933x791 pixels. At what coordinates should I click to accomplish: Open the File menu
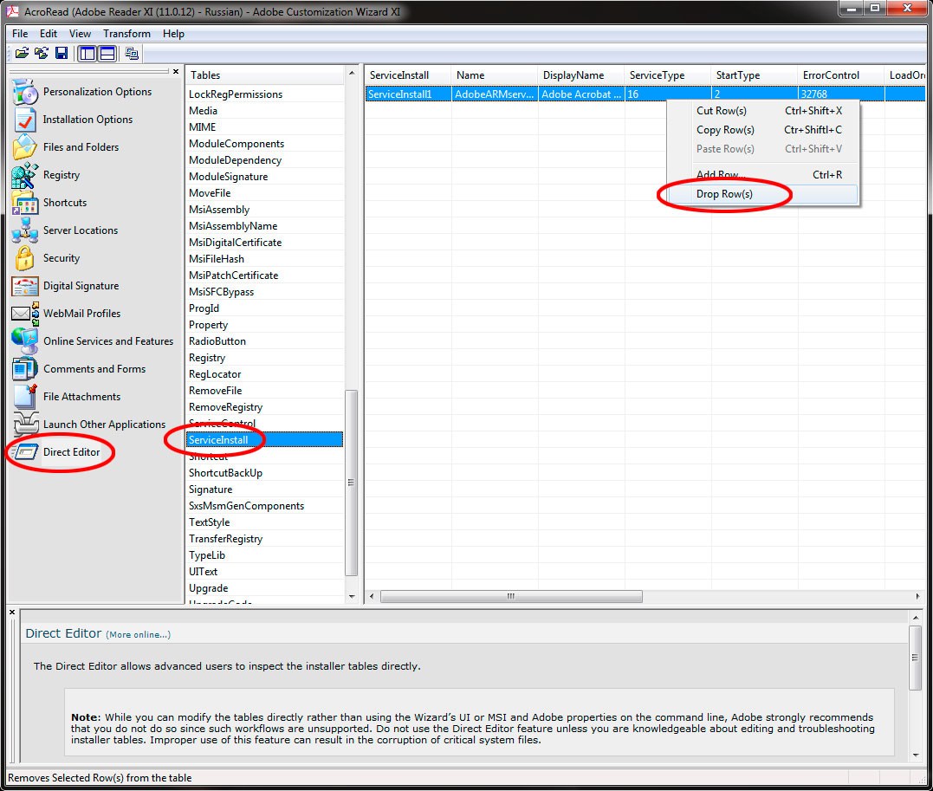click(20, 34)
